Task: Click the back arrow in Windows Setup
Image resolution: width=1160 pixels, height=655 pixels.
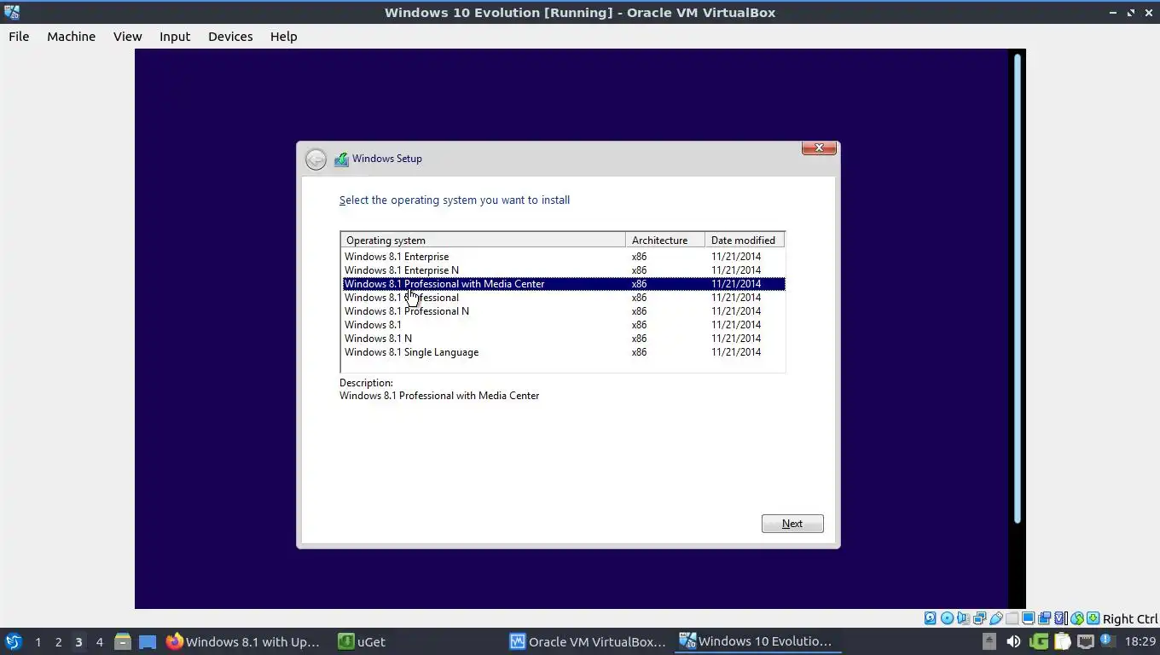Action: click(316, 159)
